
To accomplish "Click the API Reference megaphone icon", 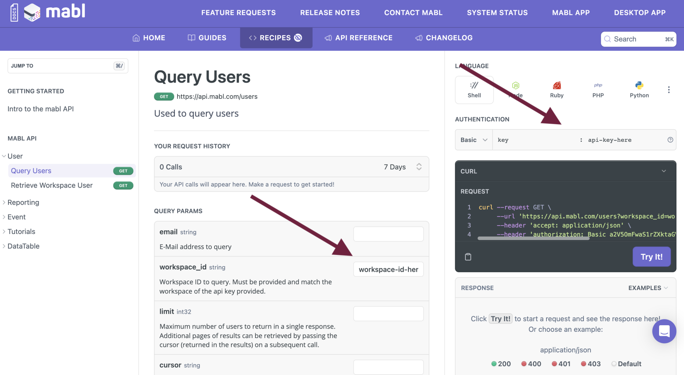I will [x=328, y=38].
